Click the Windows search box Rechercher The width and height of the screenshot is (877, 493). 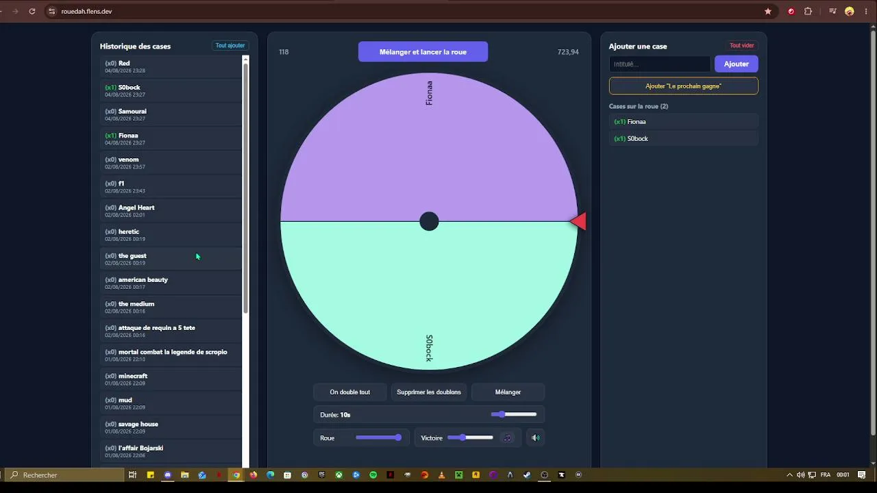(x=65, y=475)
